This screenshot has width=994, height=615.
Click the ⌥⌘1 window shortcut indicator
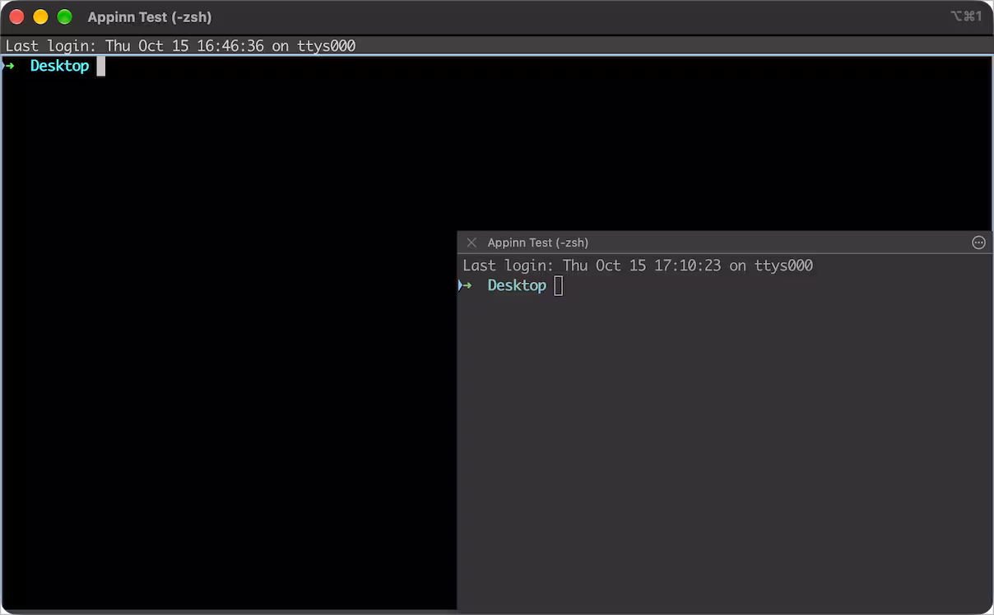(x=965, y=16)
